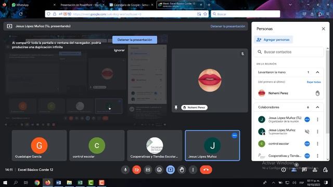This screenshot has width=333, height=187.
Task: Select the Meet: Excel Básico Corde 12 tab
Action: (x=181, y=5)
